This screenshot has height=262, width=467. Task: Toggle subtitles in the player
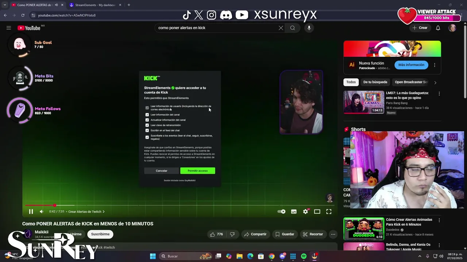coord(294,211)
